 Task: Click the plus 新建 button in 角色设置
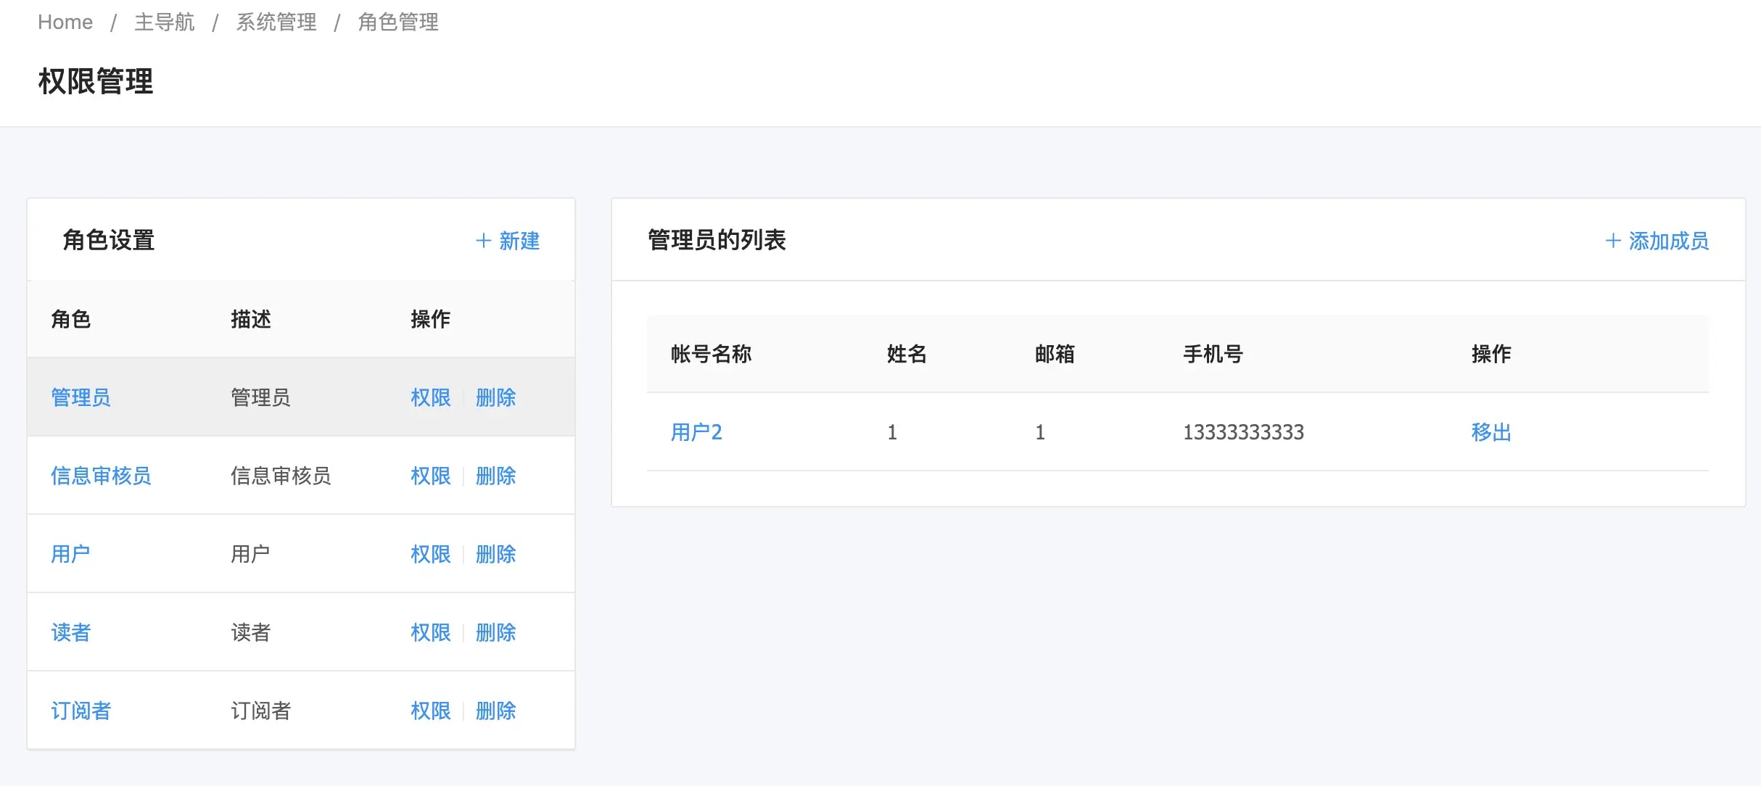(508, 241)
